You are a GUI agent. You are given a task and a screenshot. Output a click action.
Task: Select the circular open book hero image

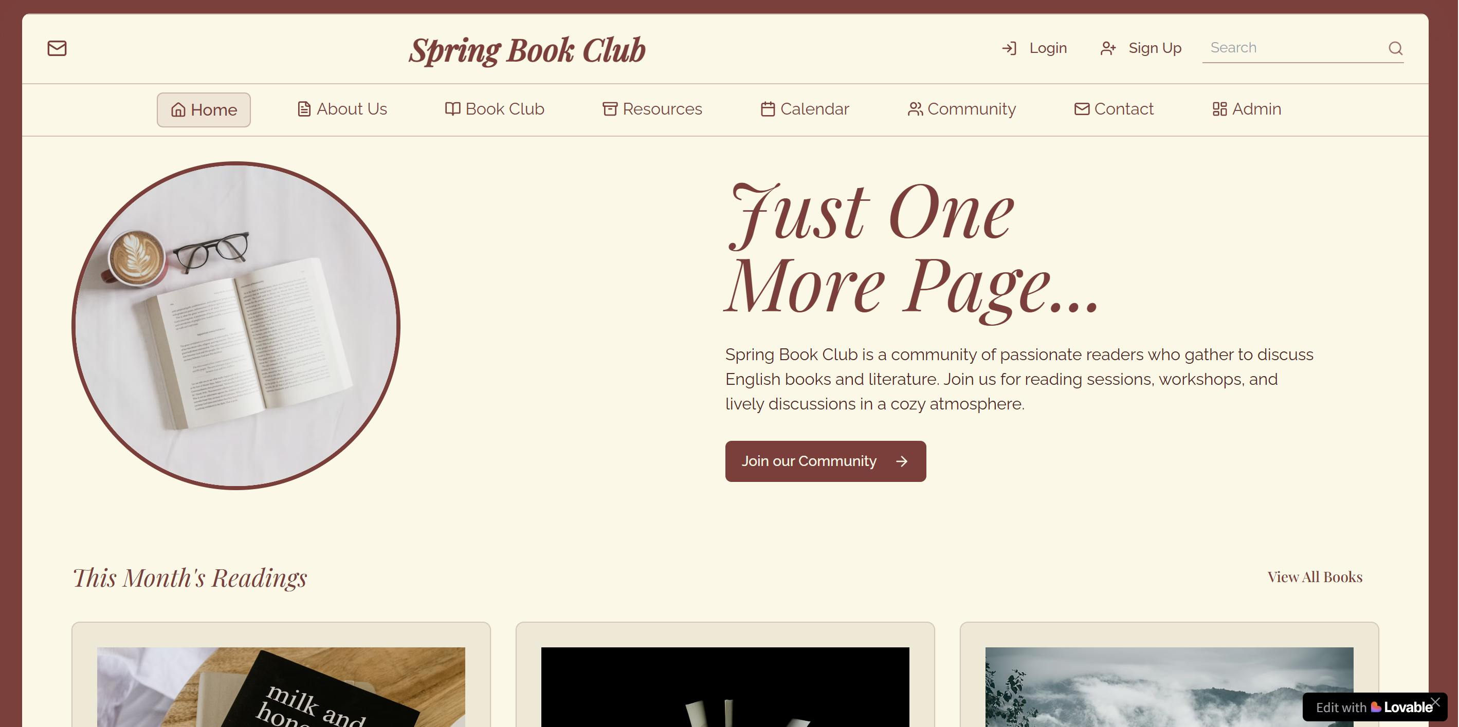(235, 326)
